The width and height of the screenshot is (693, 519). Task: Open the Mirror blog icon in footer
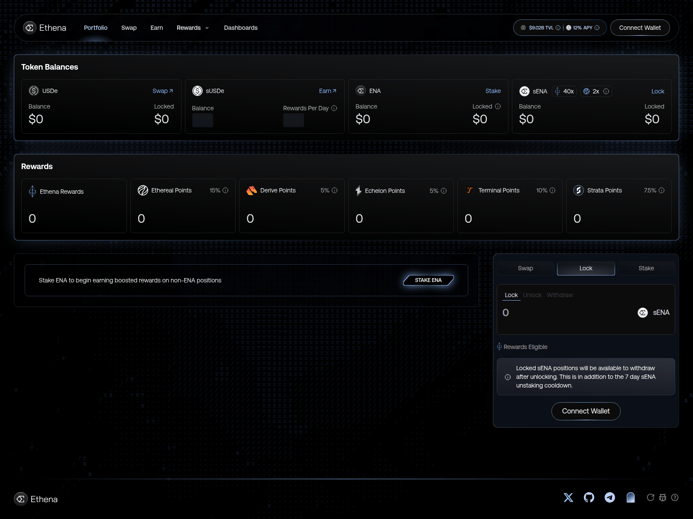pos(631,497)
